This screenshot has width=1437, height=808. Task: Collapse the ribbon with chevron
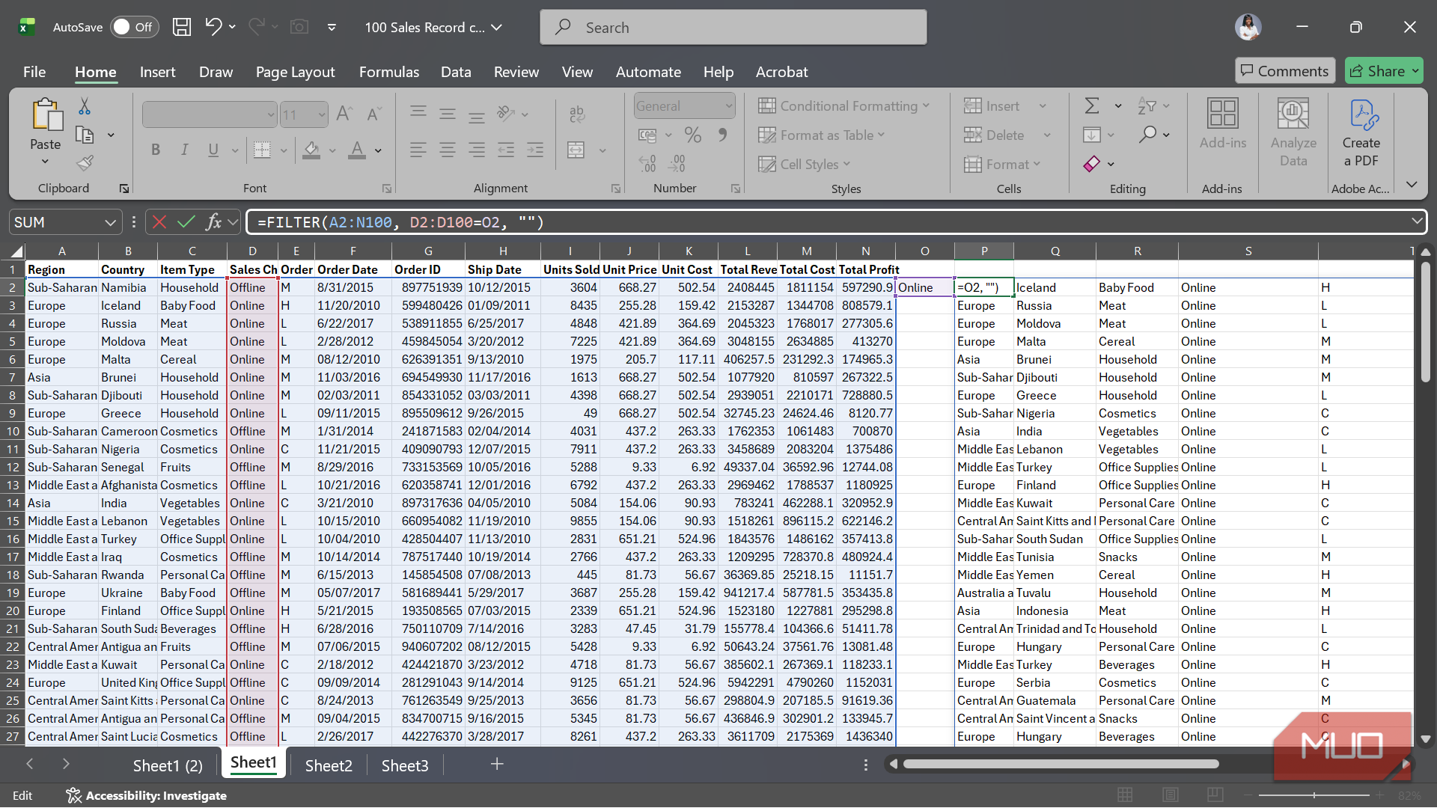[x=1412, y=184]
